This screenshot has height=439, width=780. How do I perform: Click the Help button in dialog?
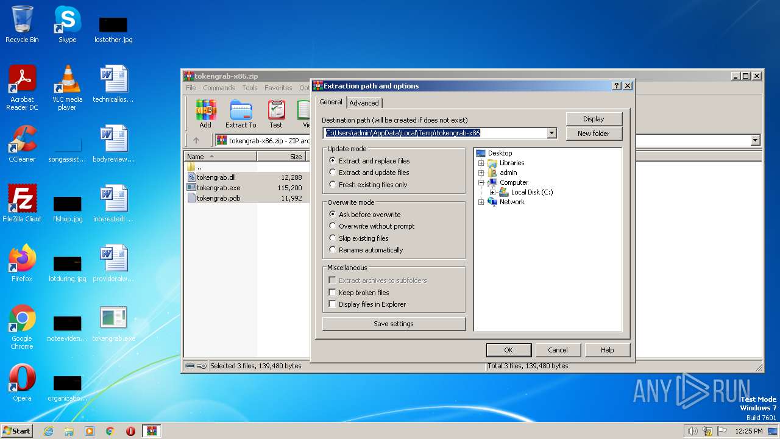[607, 350]
